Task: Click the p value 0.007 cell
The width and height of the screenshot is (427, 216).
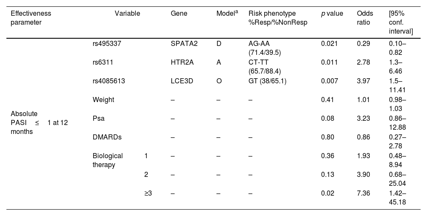Action: [x=329, y=81]
